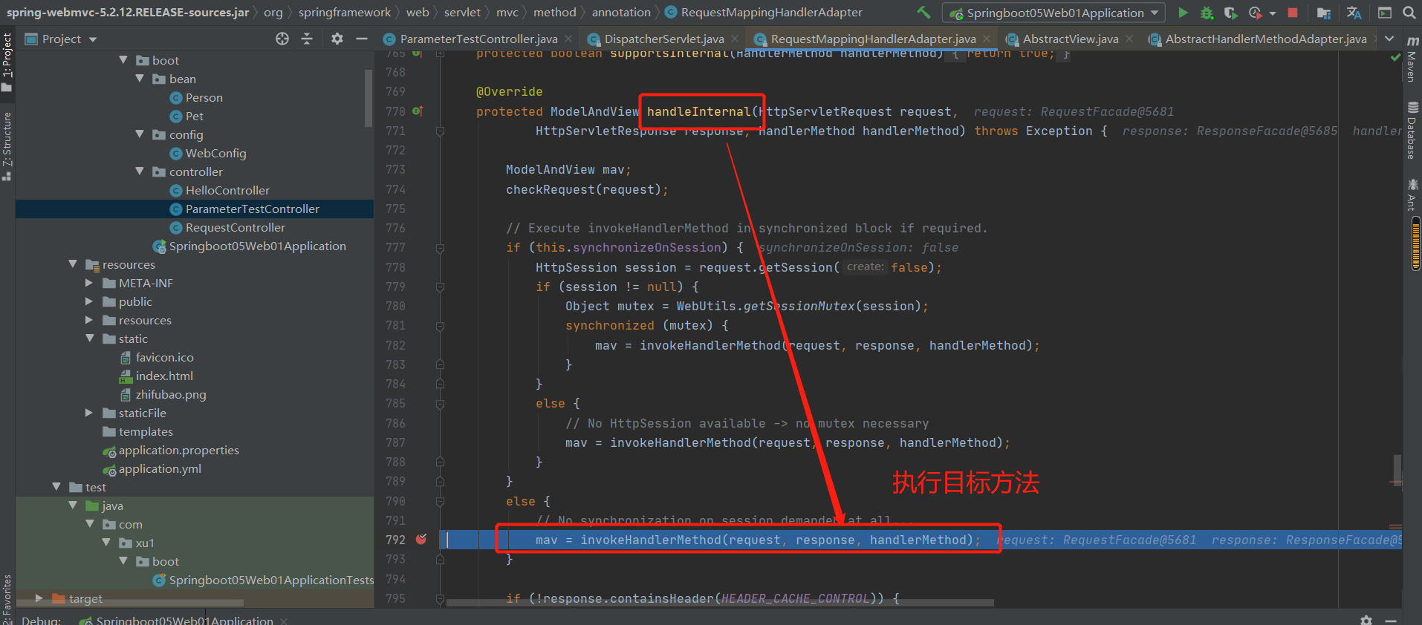Viewport: 1422px width, 625px height.
Task: Run Springboot05Web01Application with green play icon
Action: pyautogui.click(x=1183, y=13)
